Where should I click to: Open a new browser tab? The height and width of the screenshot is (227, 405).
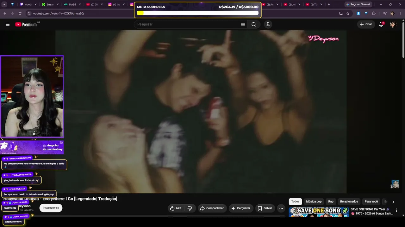point(329,4)
